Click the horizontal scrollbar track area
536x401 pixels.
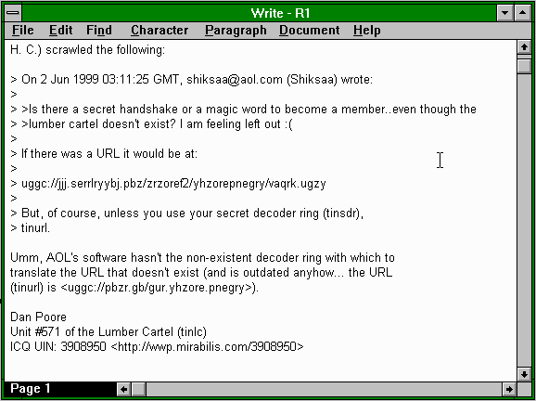324,389
